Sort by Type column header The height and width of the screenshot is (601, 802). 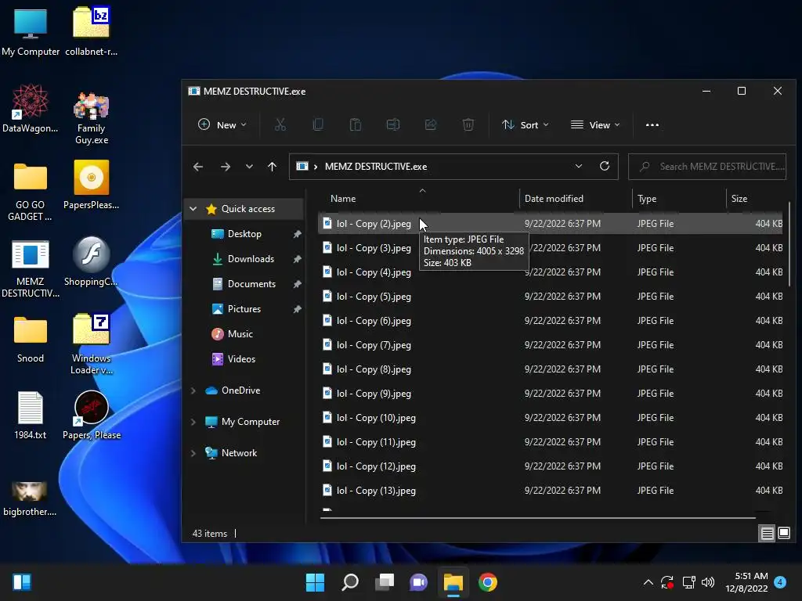tap(679, 198)
